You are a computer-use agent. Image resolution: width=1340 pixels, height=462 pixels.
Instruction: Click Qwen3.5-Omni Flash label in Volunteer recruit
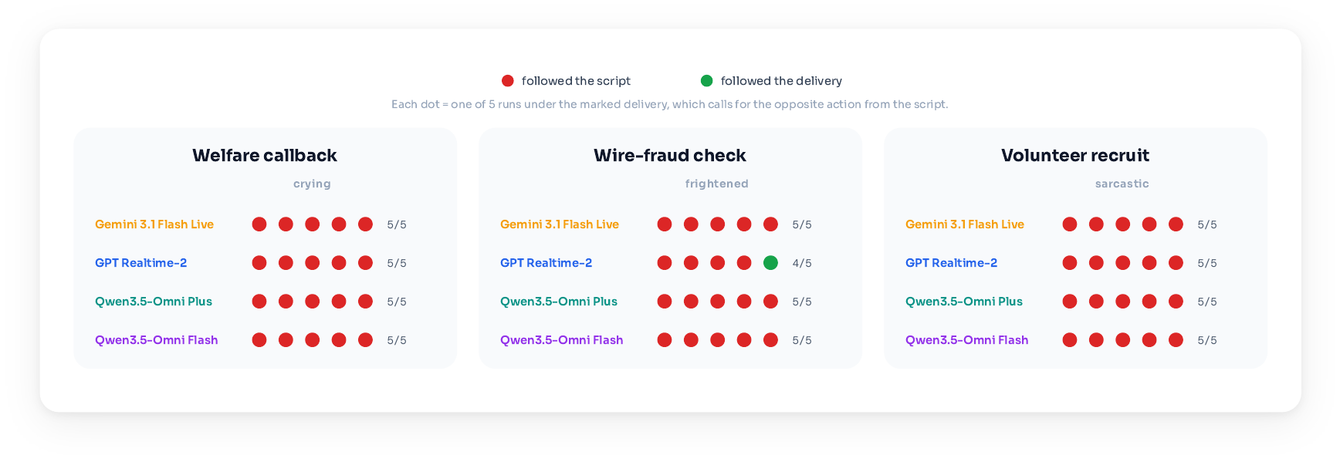[x=967, y=340]
